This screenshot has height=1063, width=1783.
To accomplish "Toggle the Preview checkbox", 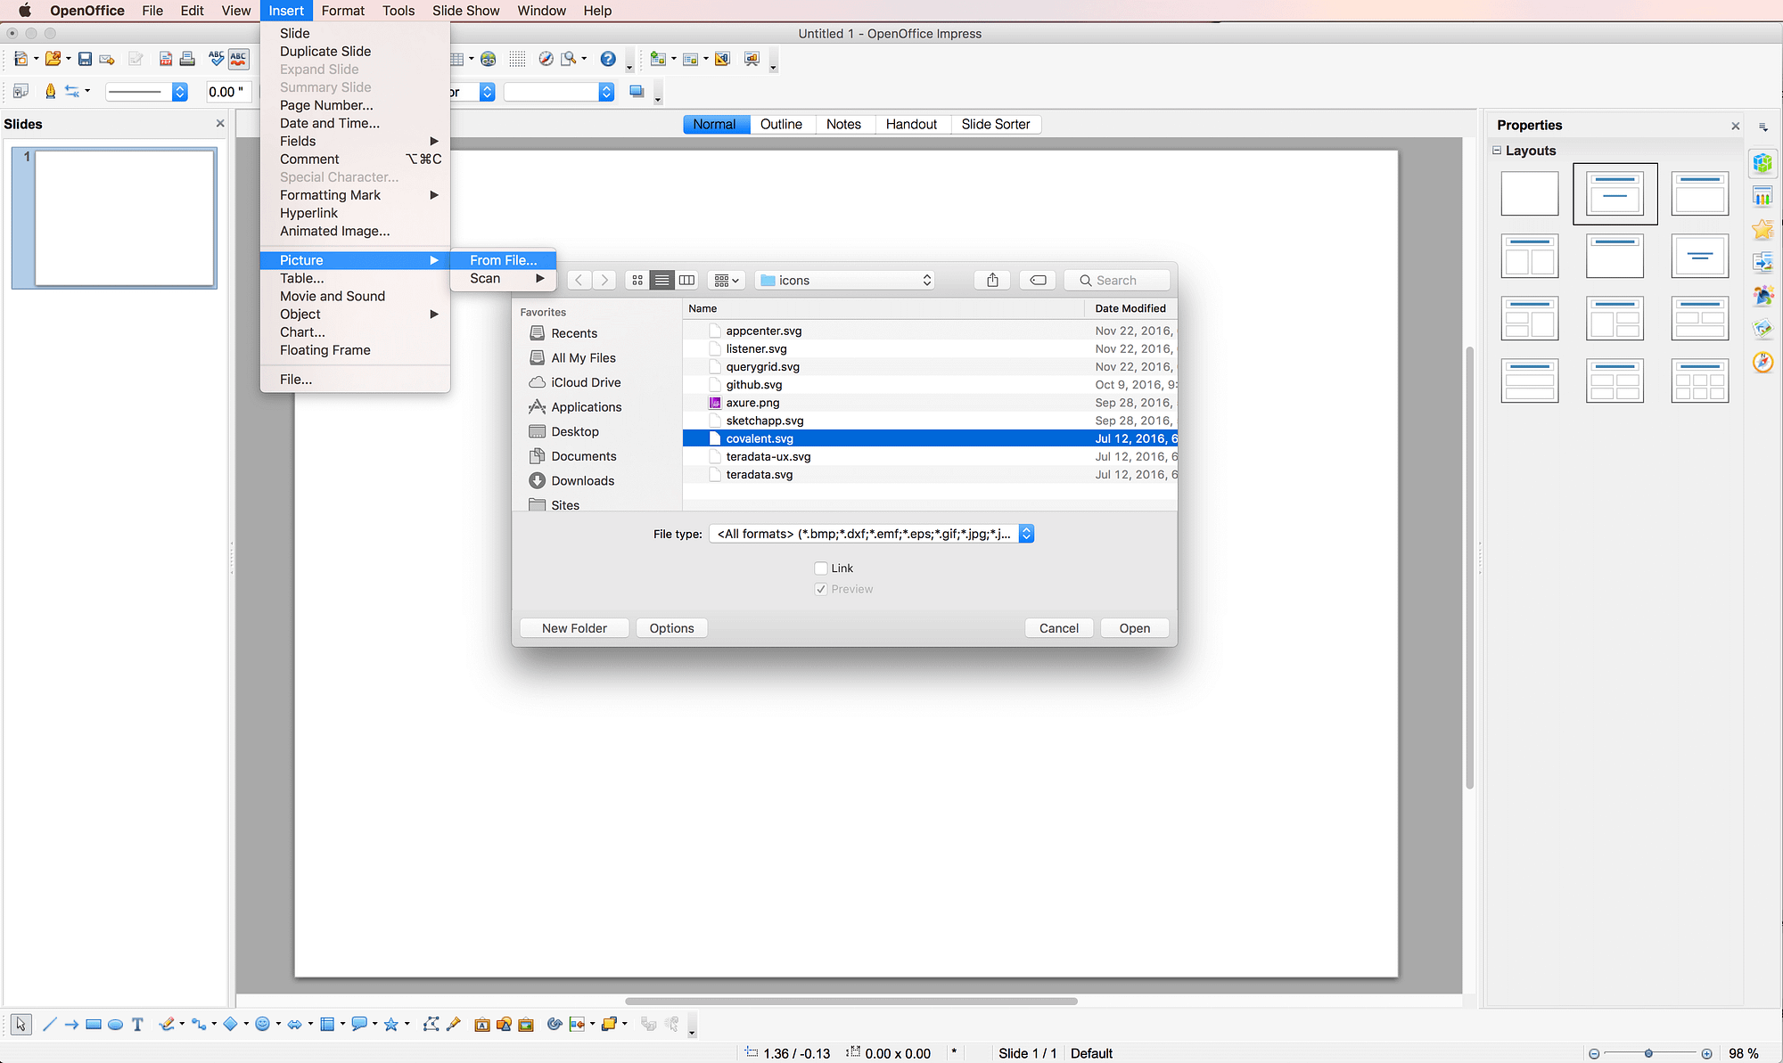I will [821, 589].
